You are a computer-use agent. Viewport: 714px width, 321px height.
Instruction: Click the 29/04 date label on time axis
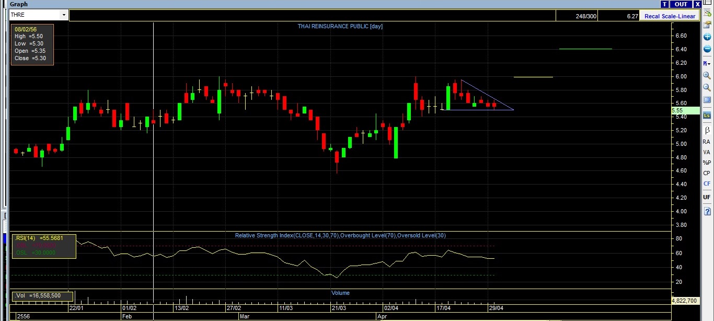click(496, 308)
